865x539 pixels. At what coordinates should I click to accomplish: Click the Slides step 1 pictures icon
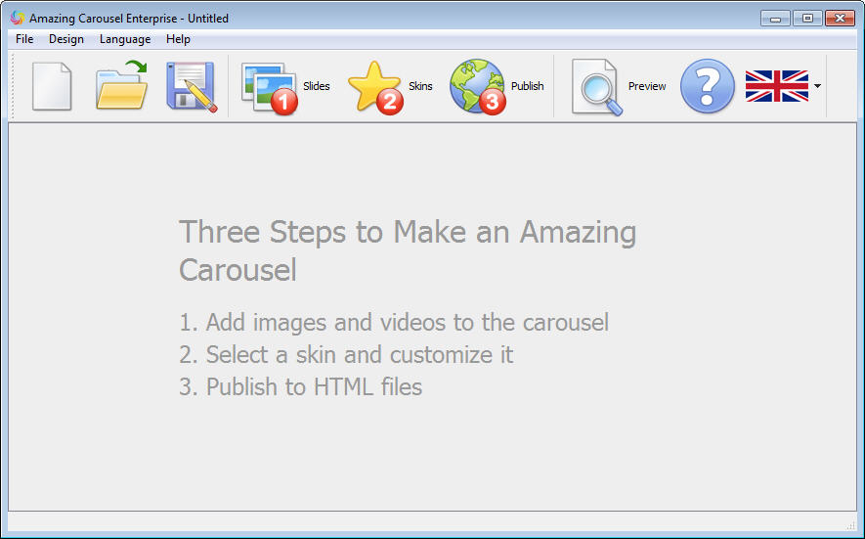(269, 87)
